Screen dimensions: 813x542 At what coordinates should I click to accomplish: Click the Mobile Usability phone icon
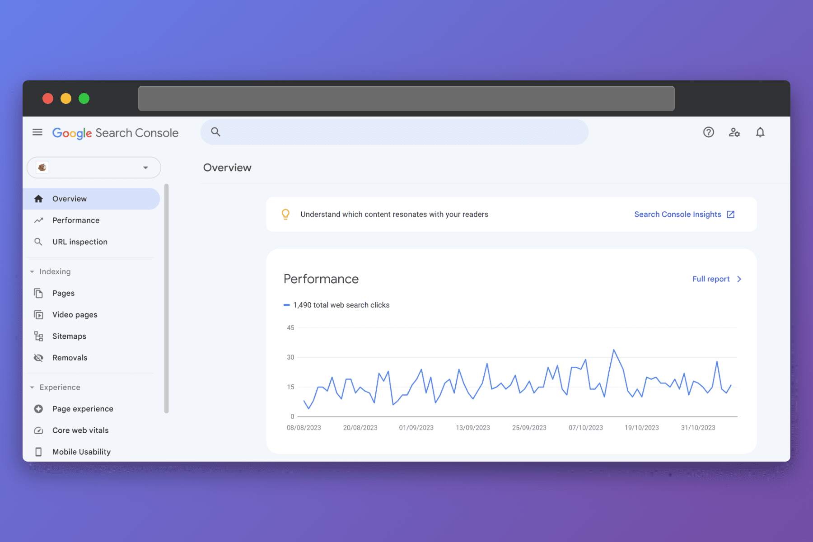point(38,452)
